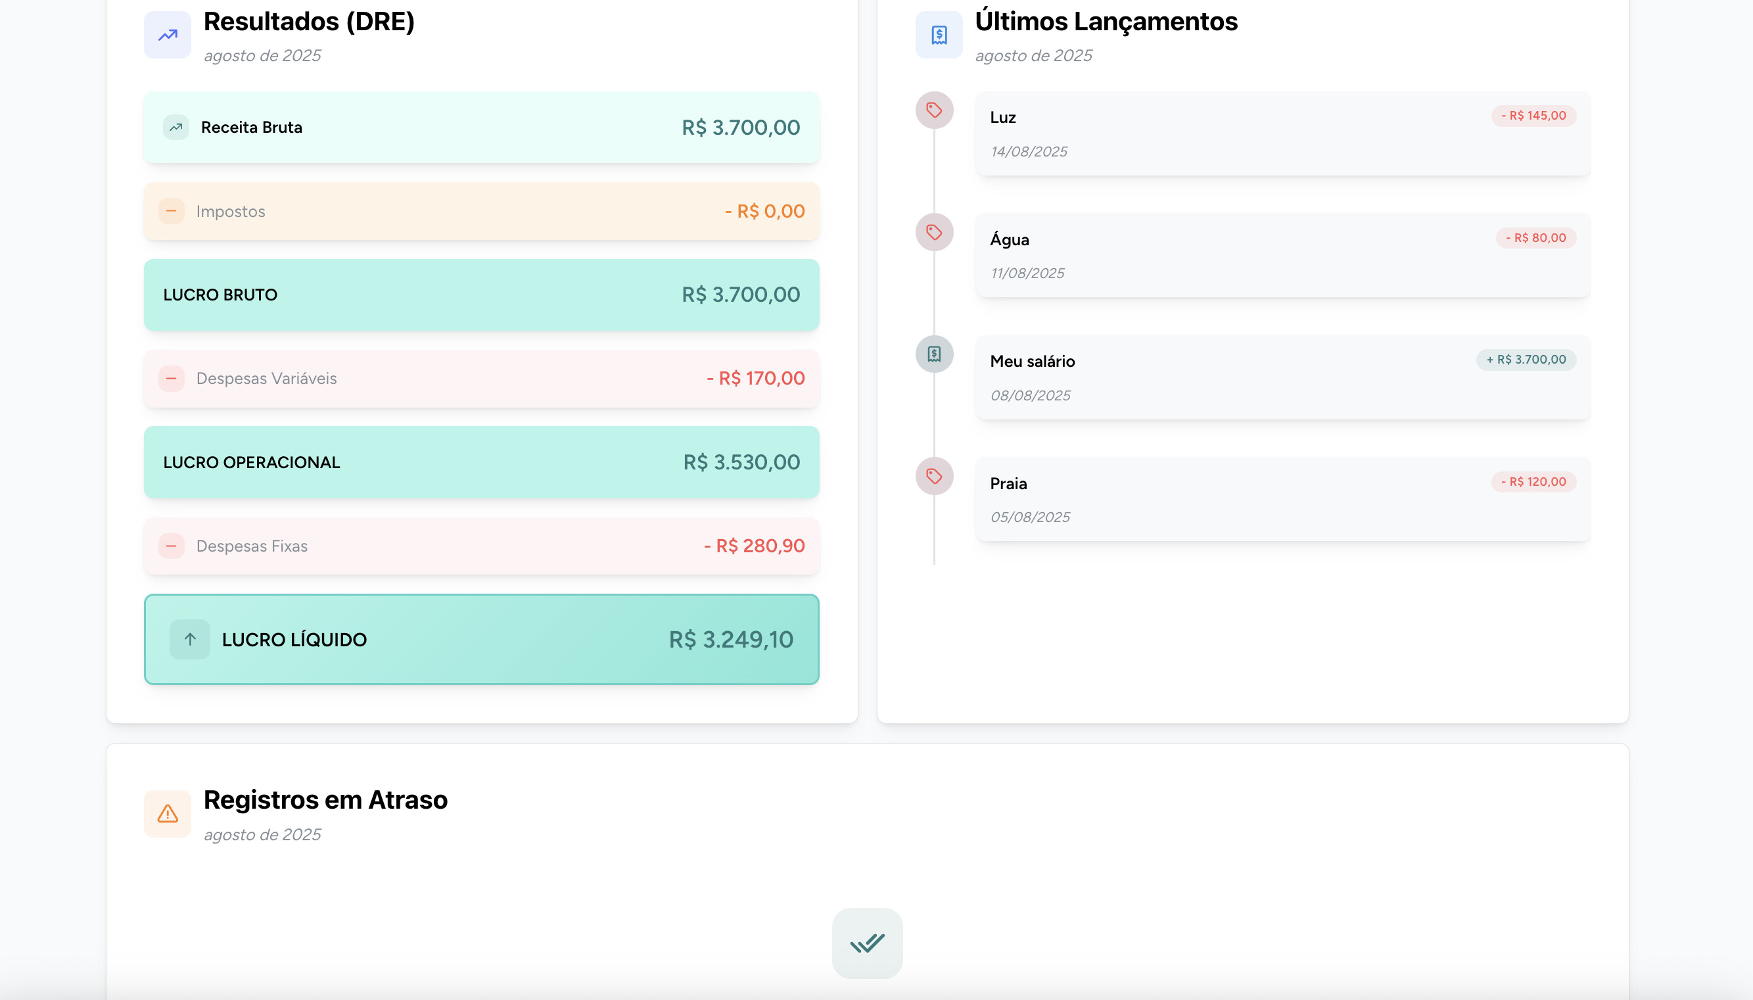The height and width of the screenshot is (1000, 1753).
Task: Click the Lucro Líquido total row
Action: point(480,640)
